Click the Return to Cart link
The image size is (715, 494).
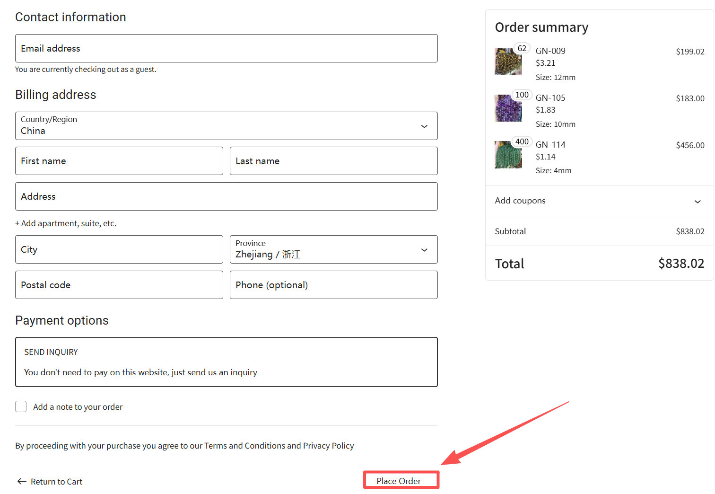[56, 482]
